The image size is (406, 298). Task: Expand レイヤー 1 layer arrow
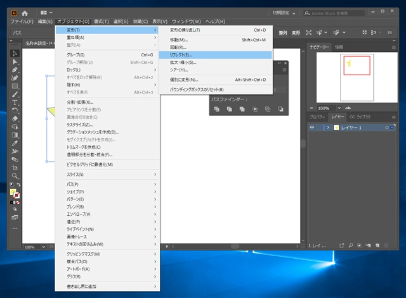click(x=328, y=127)
